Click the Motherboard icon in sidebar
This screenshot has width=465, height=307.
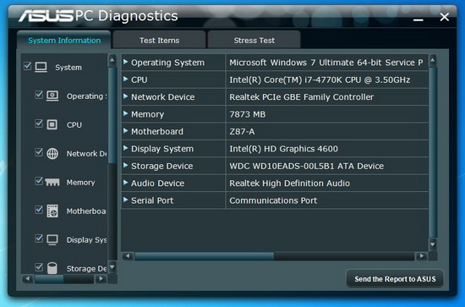click(52, 211)
